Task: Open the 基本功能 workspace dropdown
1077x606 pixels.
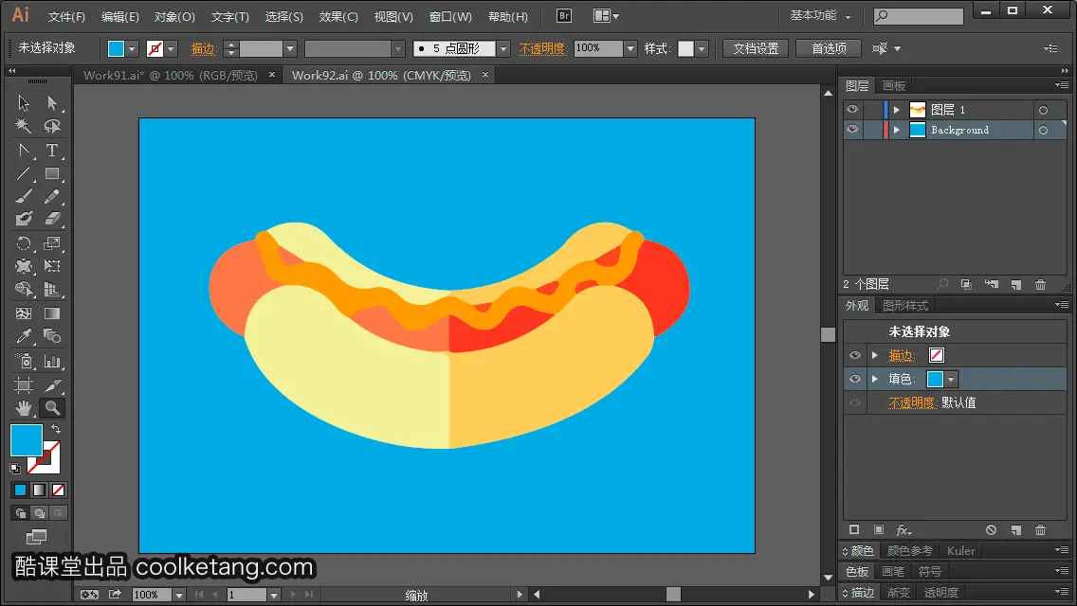Action: 820,15
